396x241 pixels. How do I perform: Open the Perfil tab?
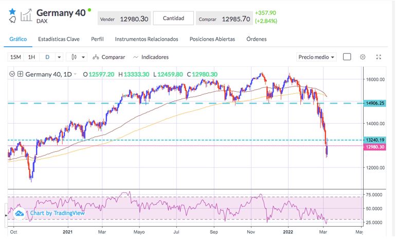point(97,39)
